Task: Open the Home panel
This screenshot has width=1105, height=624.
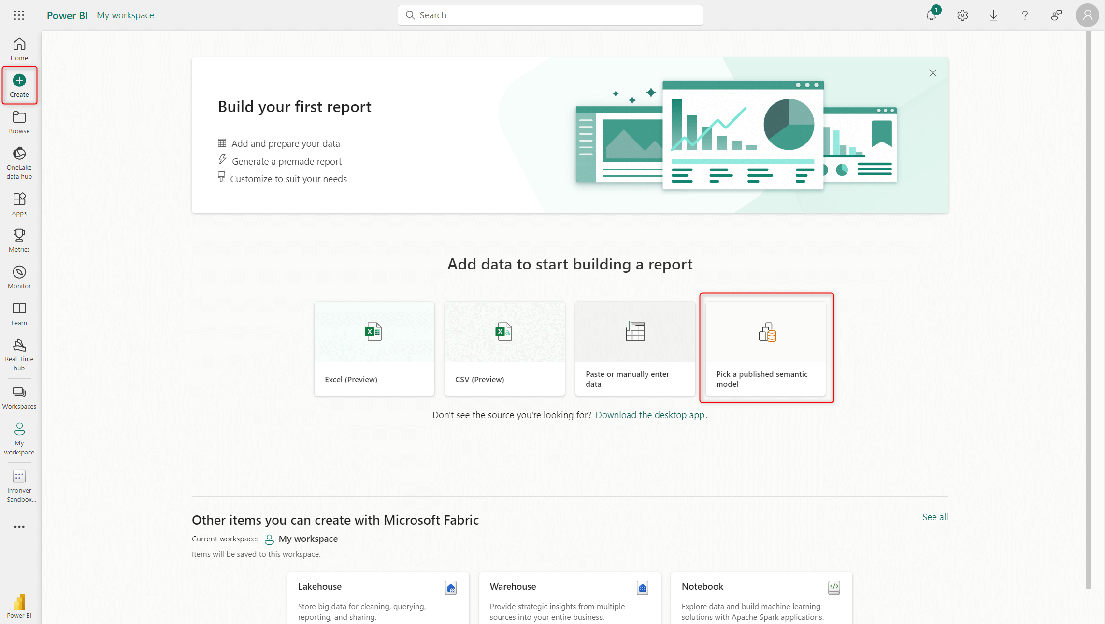Action: point(19,48)
